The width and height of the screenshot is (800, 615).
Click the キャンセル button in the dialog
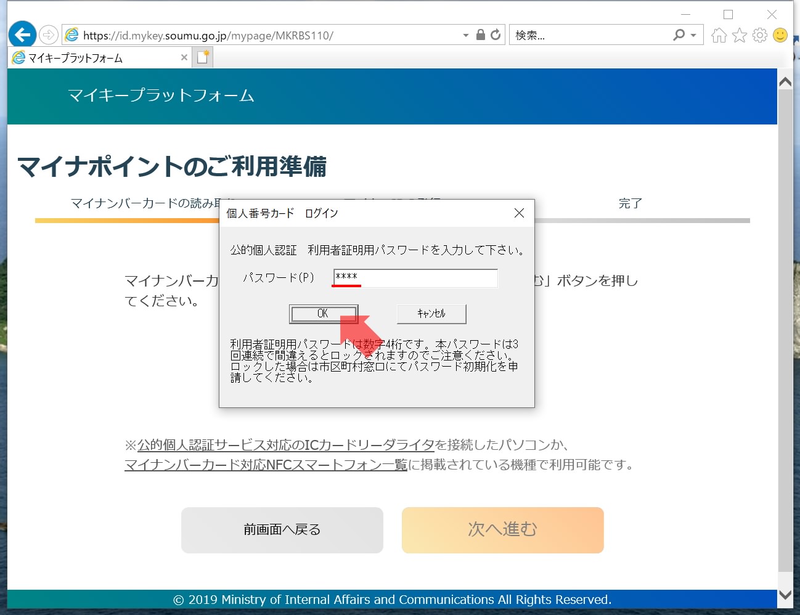(431, 314)
